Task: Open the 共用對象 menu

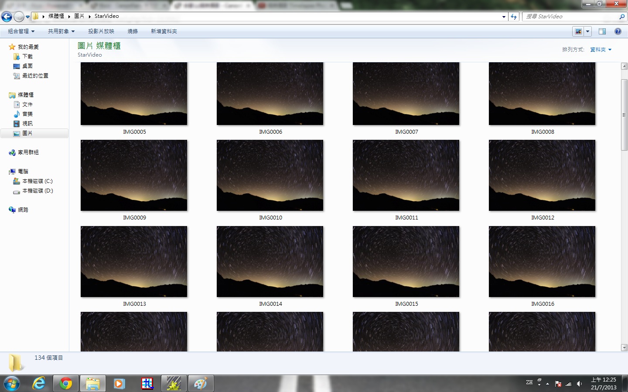Action: tap(61, 31)
